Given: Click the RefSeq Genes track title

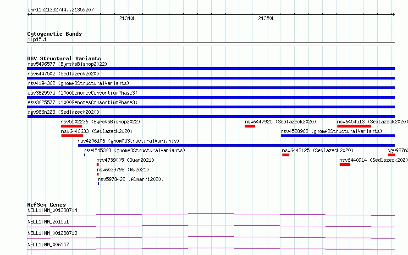Looking at the screenshot, I should (46, 205).
